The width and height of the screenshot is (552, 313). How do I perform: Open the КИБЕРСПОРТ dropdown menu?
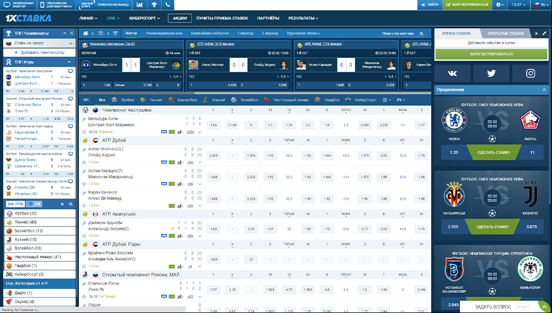click(144, 18)
